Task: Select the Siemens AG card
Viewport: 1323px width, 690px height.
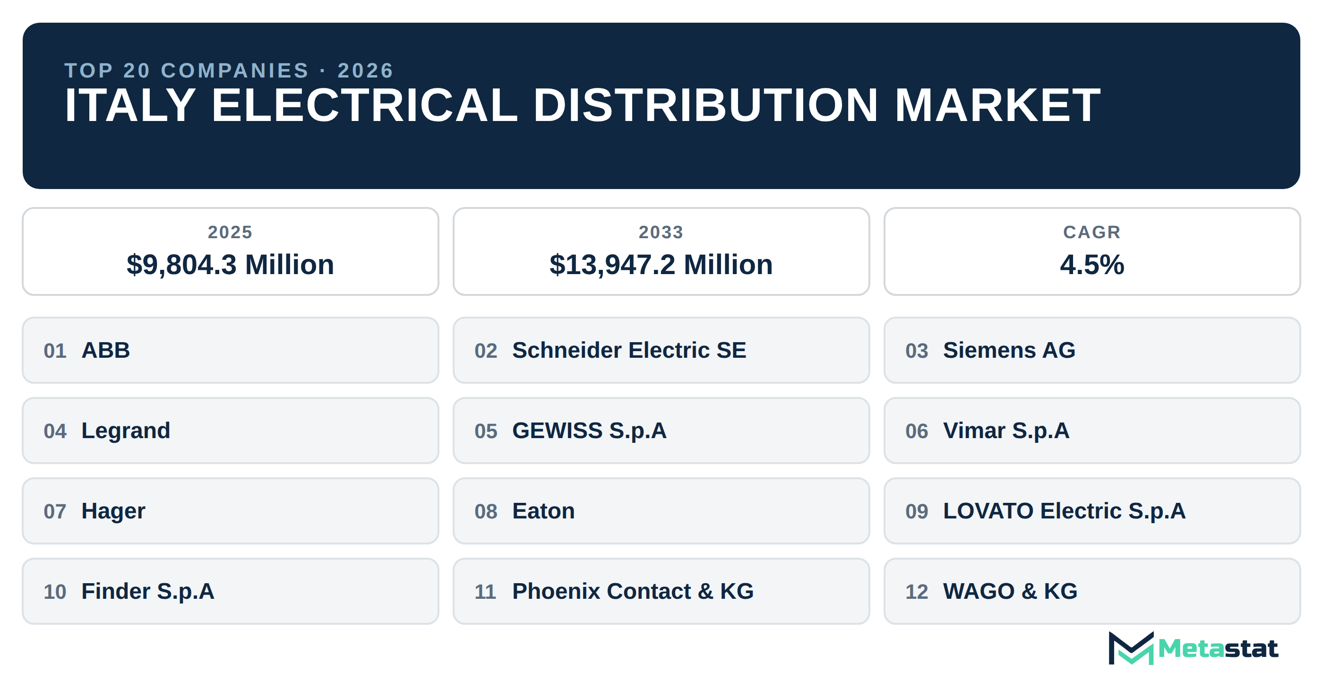Action: click(1092, 350)
